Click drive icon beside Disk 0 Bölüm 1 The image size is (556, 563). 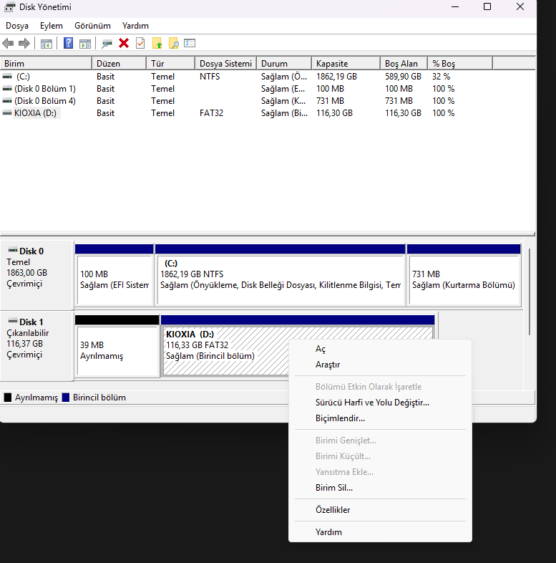[7, 89]
